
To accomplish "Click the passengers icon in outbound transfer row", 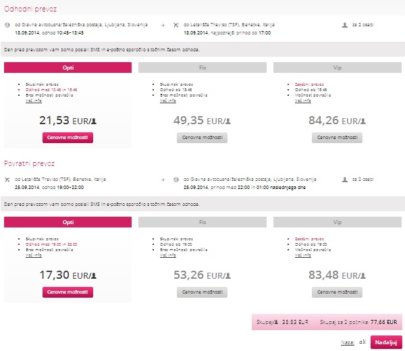I will 346,24.
